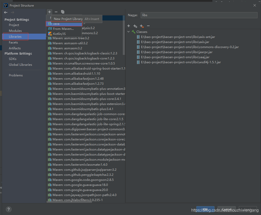Open Global Libraries section

pos(20,65)
